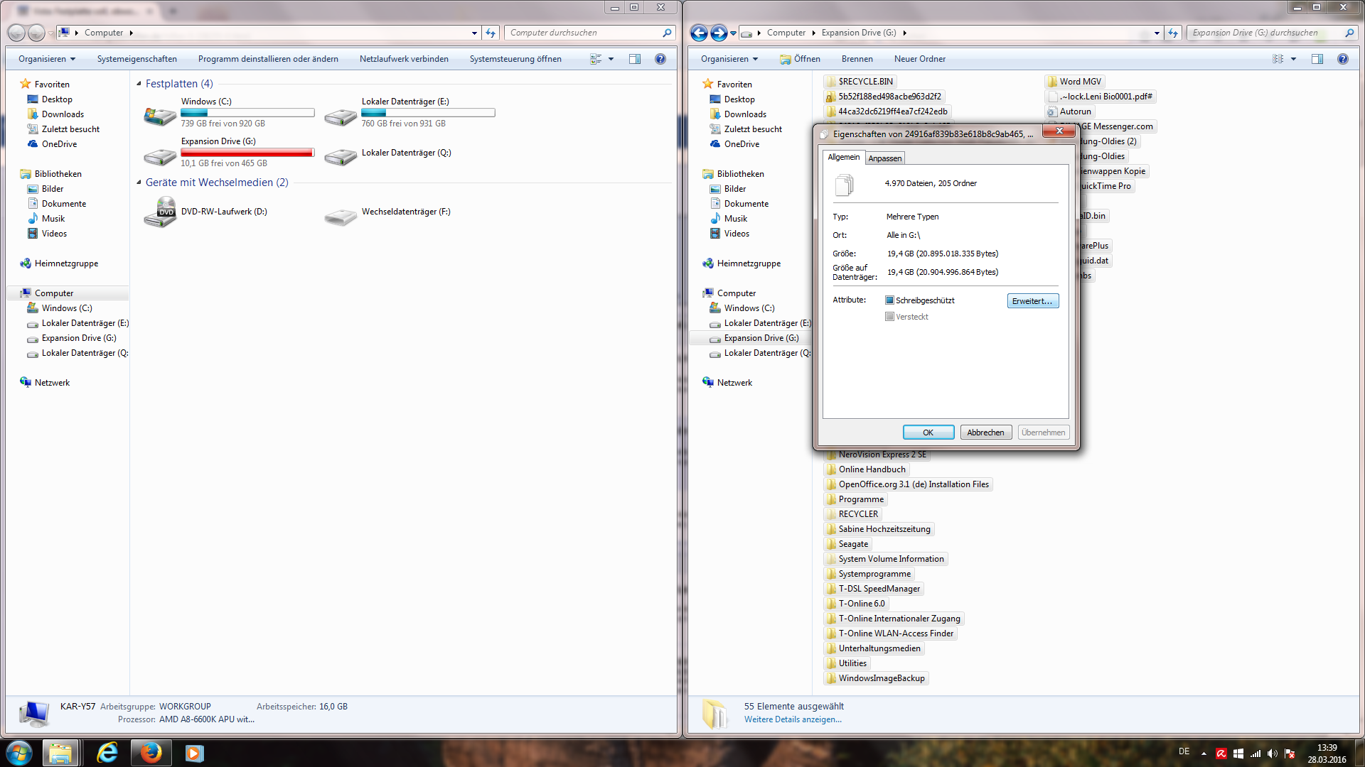This screenshot has height=767, width=1365.
Task: Toggle the Versteckt checkbox
Action: click(x=889, y=317)
